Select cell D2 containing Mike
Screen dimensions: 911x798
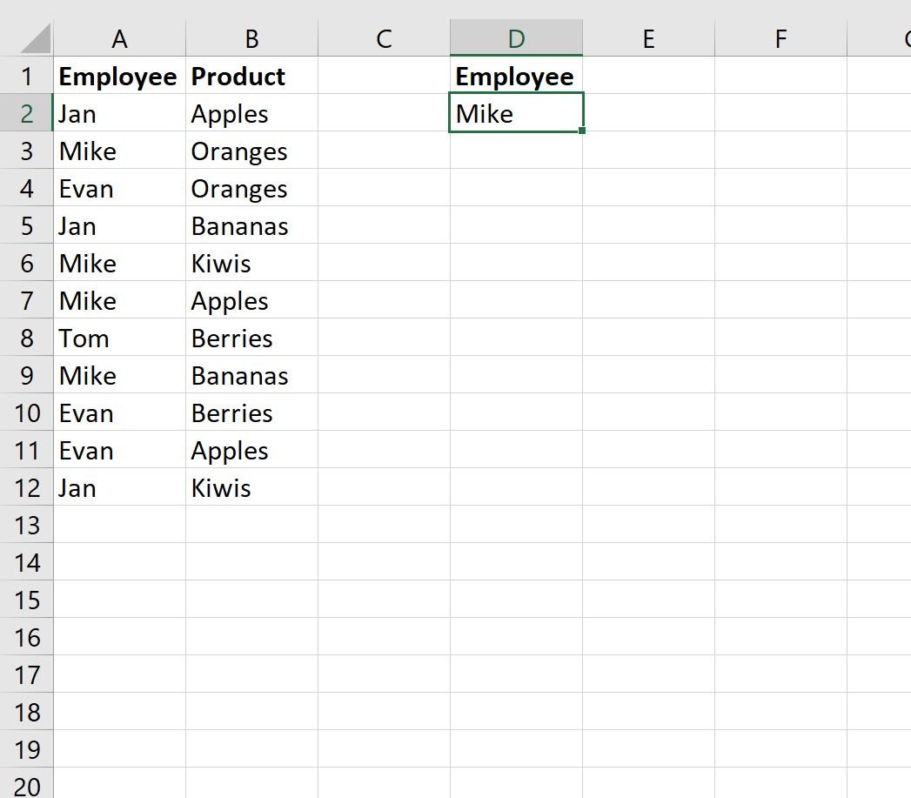[516, 113]
